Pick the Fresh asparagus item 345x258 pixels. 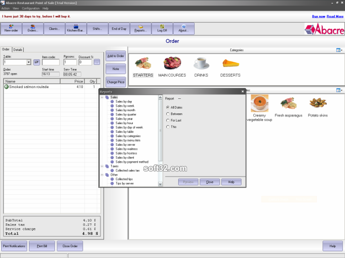pyautogui.click(x=288, y=107)
